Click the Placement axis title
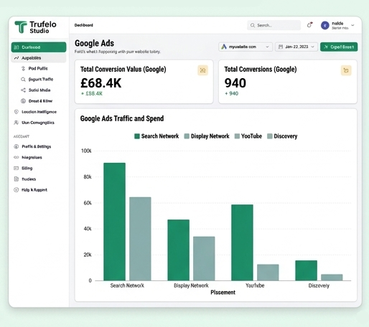This screenshot has height=327, width=369. pyautogui.click(x=223, y=293)
